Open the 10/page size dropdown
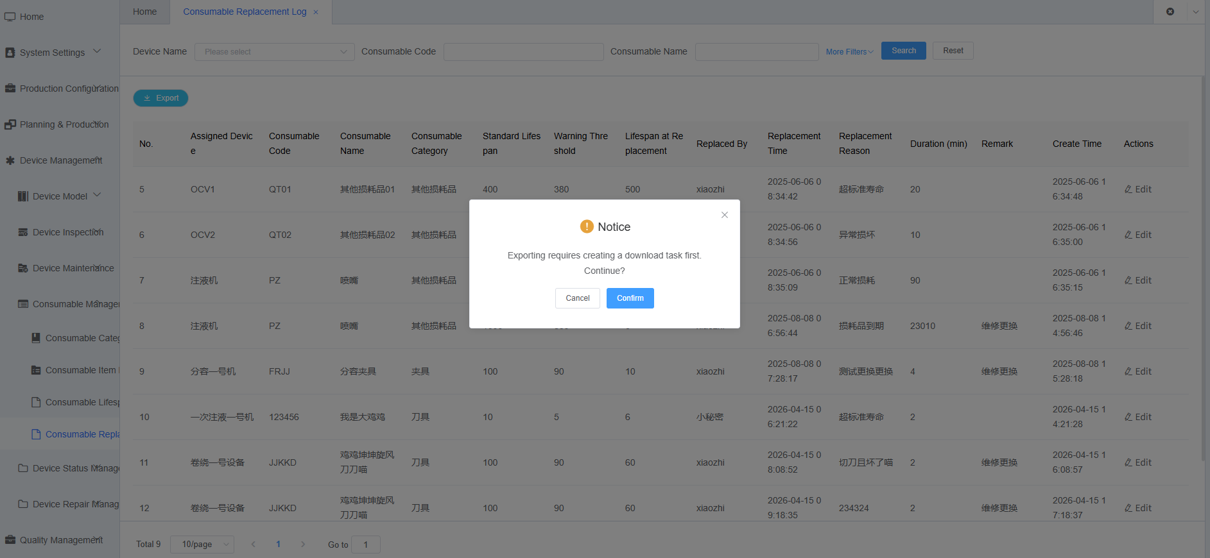 202,545
